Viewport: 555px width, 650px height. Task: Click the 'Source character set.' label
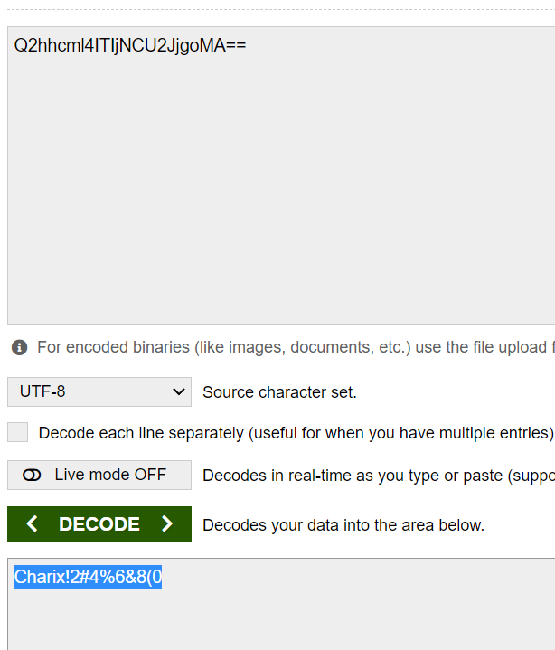(279, 392)
